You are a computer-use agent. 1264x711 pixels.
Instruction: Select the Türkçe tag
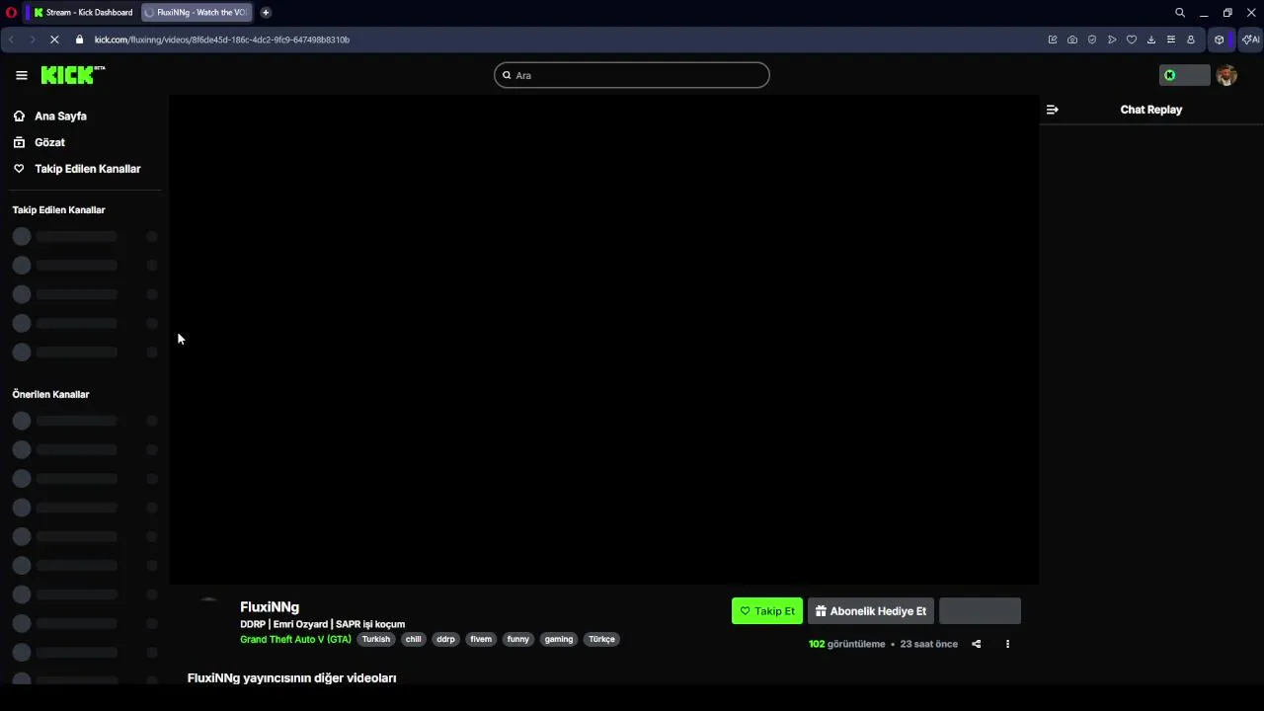coord(601,639)
